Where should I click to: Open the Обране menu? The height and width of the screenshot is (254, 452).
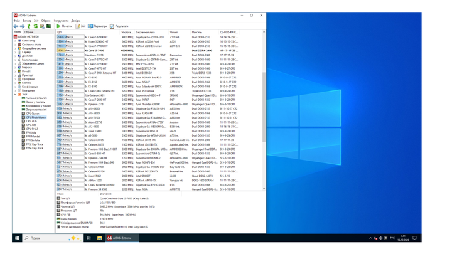click(x=46, y=21)
